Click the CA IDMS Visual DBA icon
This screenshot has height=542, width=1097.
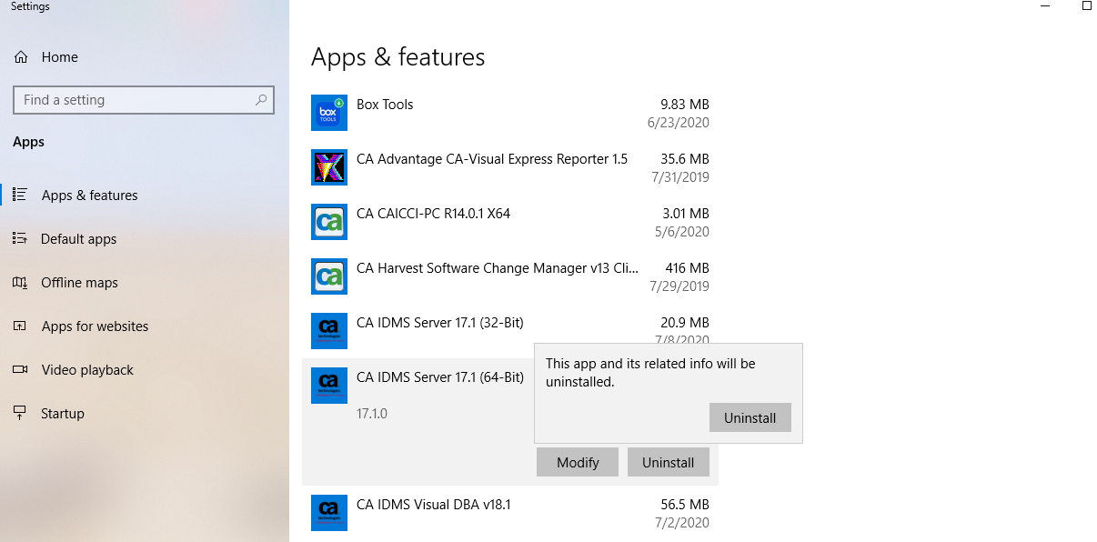tap(328, 513)
